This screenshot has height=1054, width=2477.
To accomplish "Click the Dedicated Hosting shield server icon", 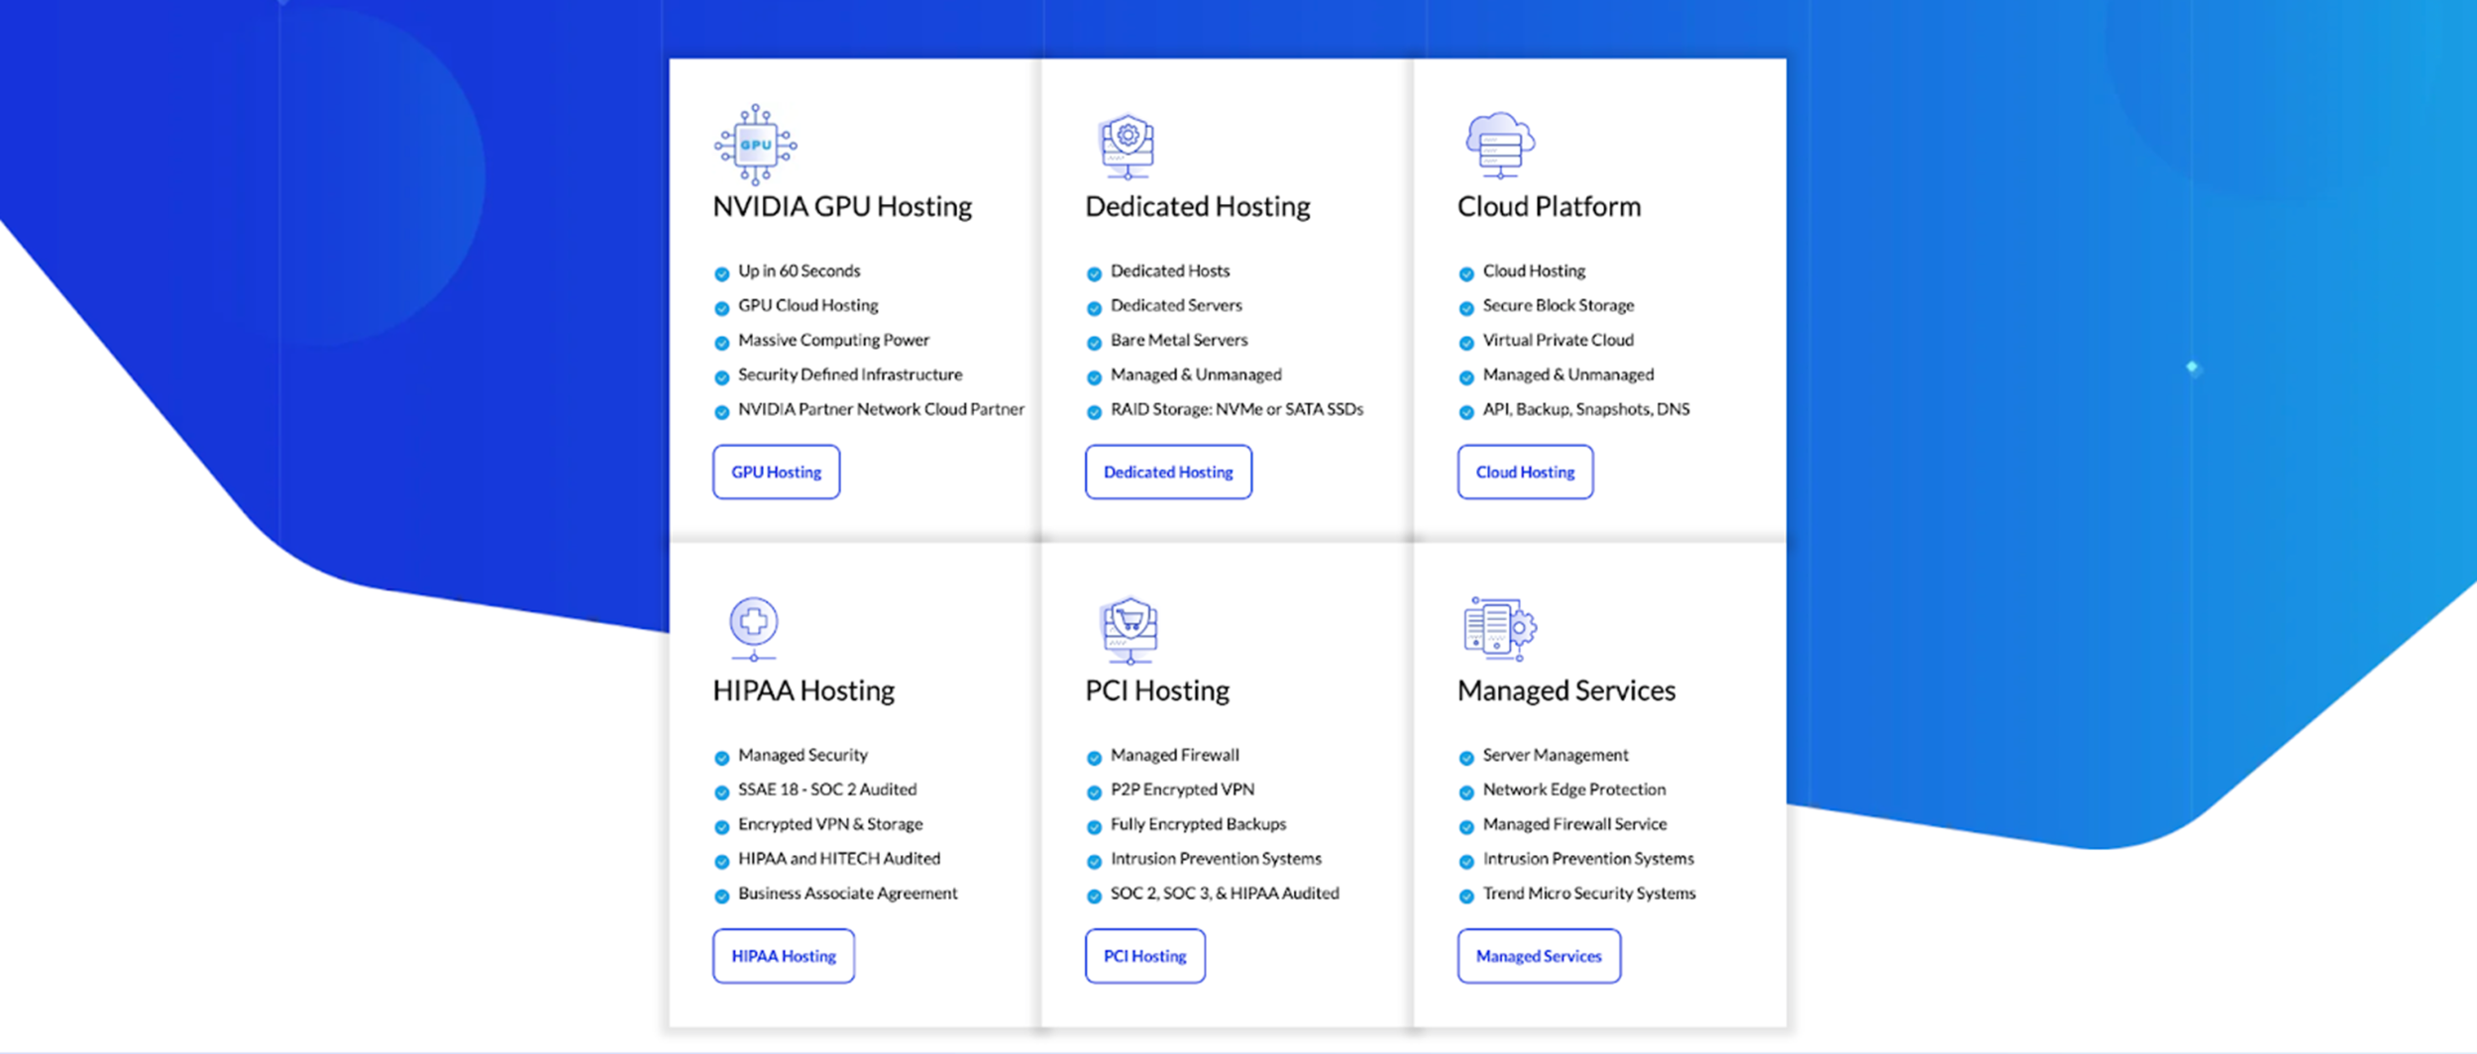I will (x=1128, y=146).
